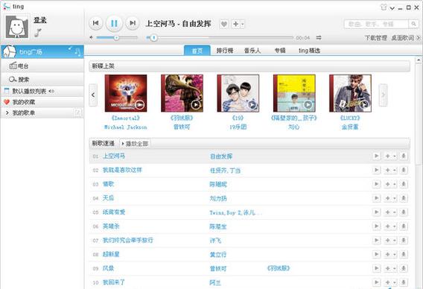423x289 pixels.
Task: Switch to the 排行榜 tab
Action: click(225, 51)
